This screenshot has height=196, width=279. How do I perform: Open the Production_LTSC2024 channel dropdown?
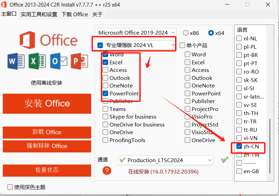(x=166, y=160)
